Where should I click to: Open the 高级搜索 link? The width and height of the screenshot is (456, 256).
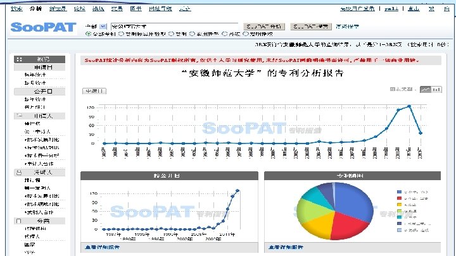[348, 27]
